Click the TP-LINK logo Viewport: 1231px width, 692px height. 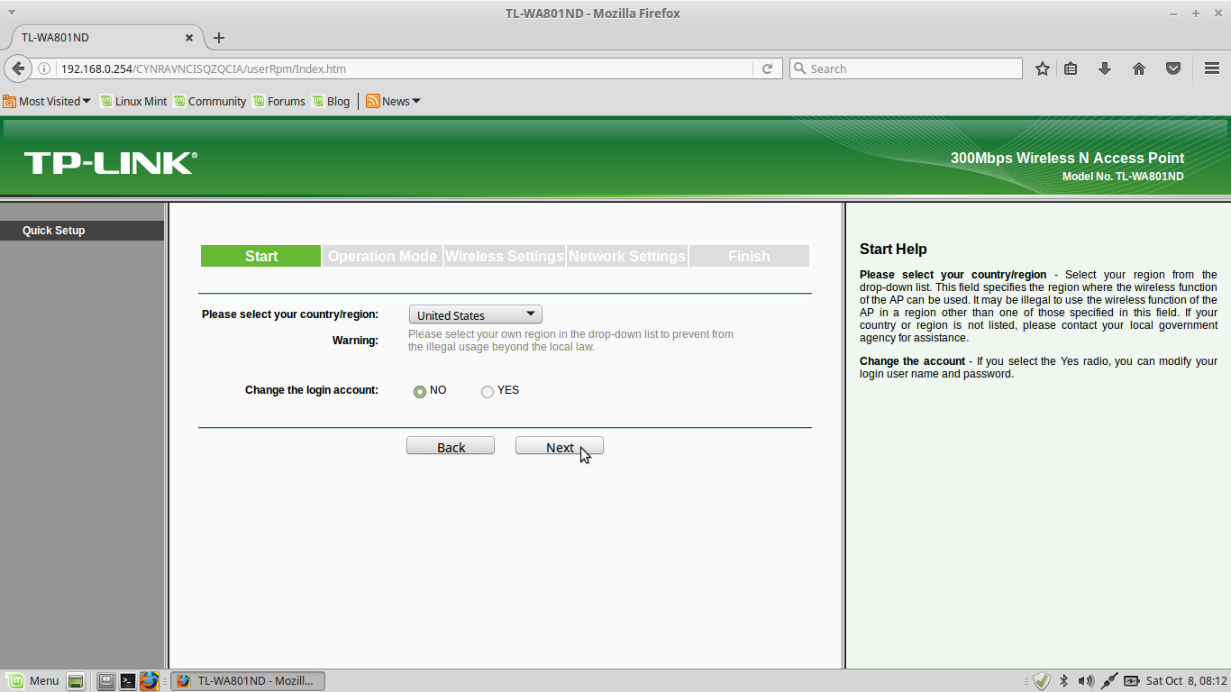[110, 163]
